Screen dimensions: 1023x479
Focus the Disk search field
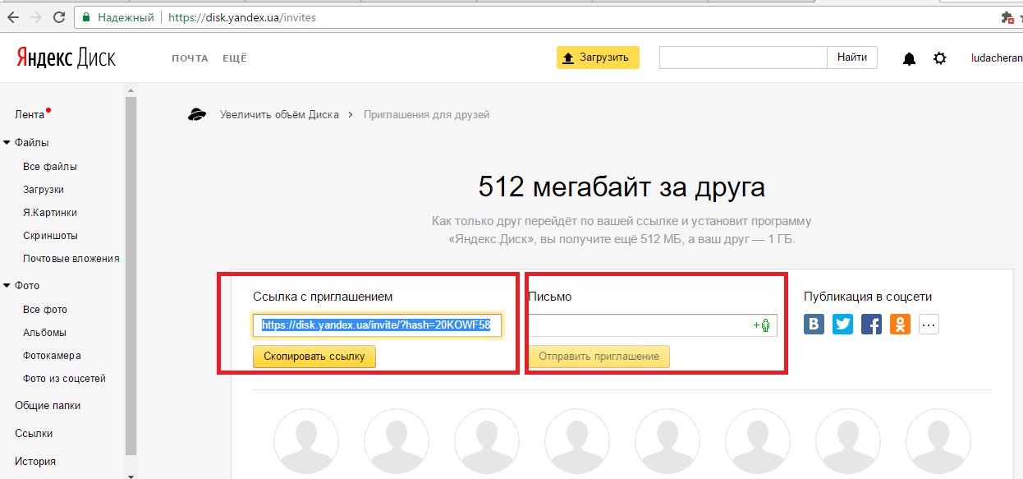(x=742, y=58)
